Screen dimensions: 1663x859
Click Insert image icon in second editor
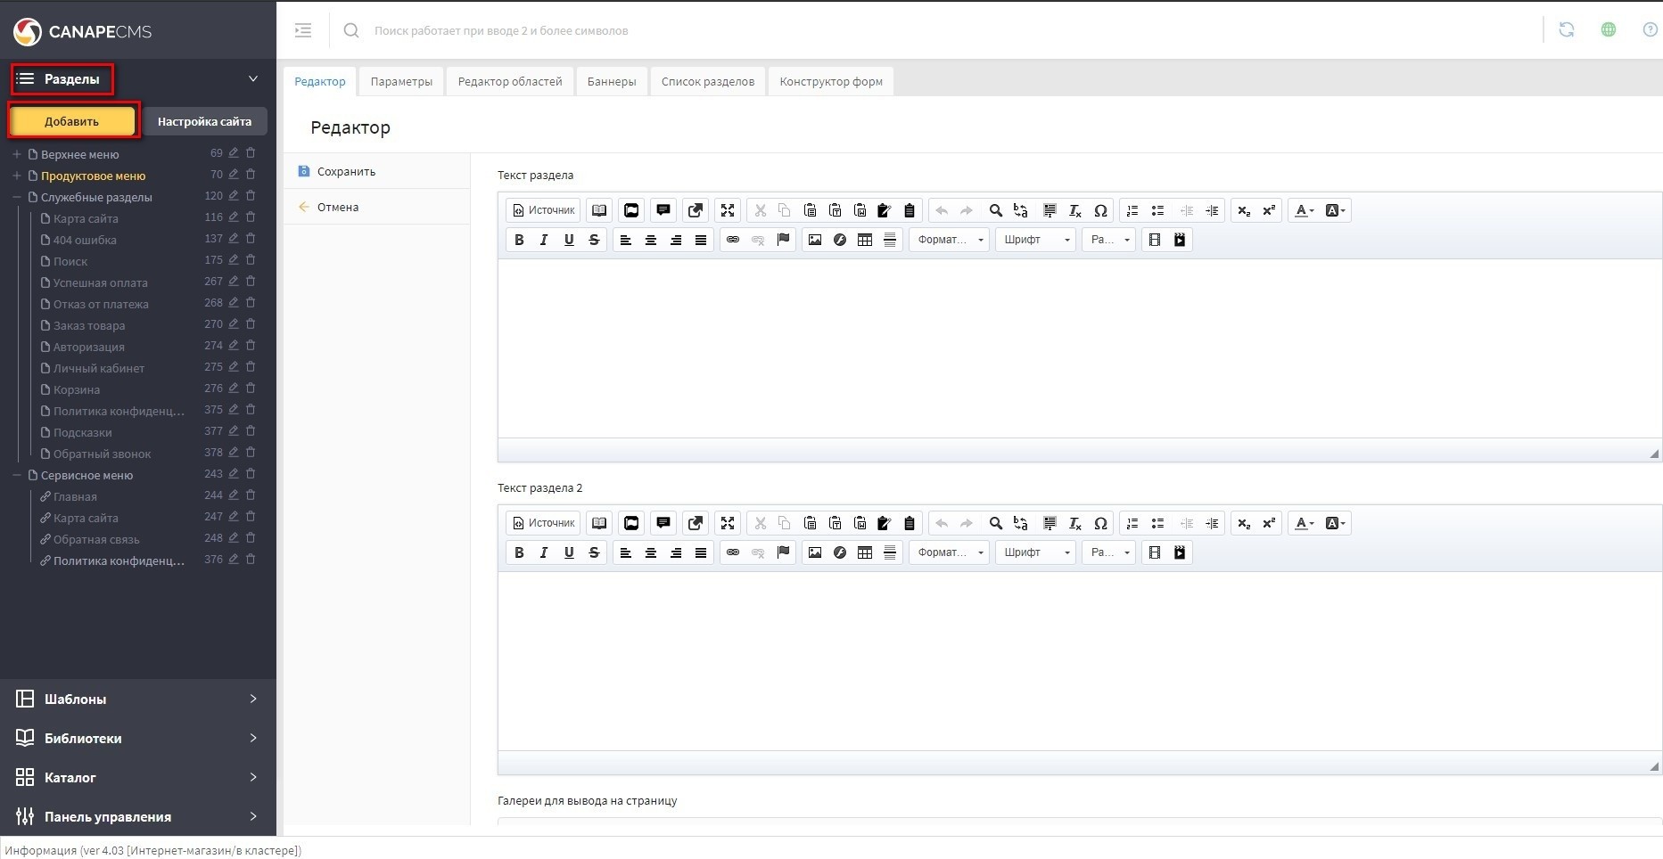click(814, 552)
